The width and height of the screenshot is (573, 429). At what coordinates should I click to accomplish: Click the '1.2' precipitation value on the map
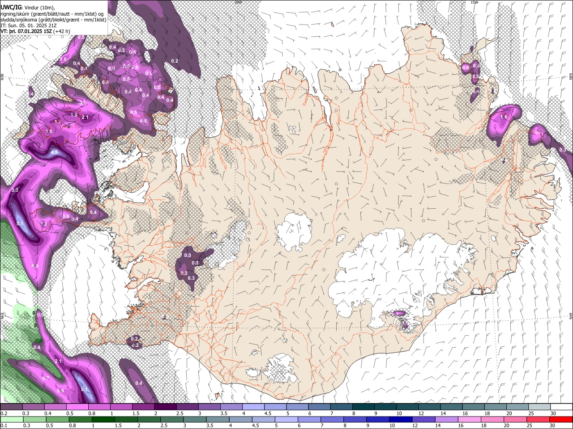(43, 223)
